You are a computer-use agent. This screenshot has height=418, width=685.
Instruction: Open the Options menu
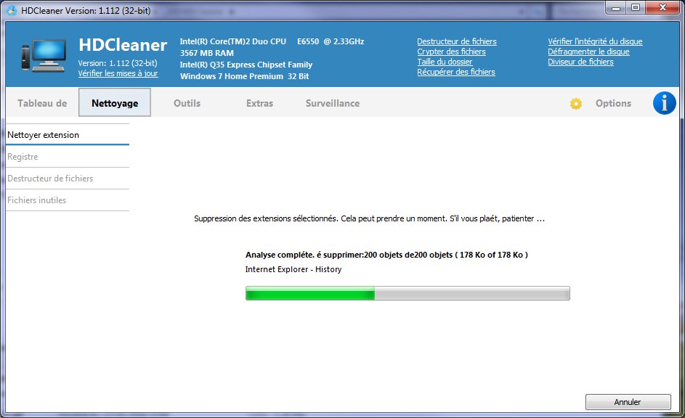point(613,103)
